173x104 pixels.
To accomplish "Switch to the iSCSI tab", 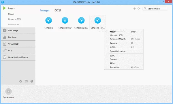I will coord(58,10).
